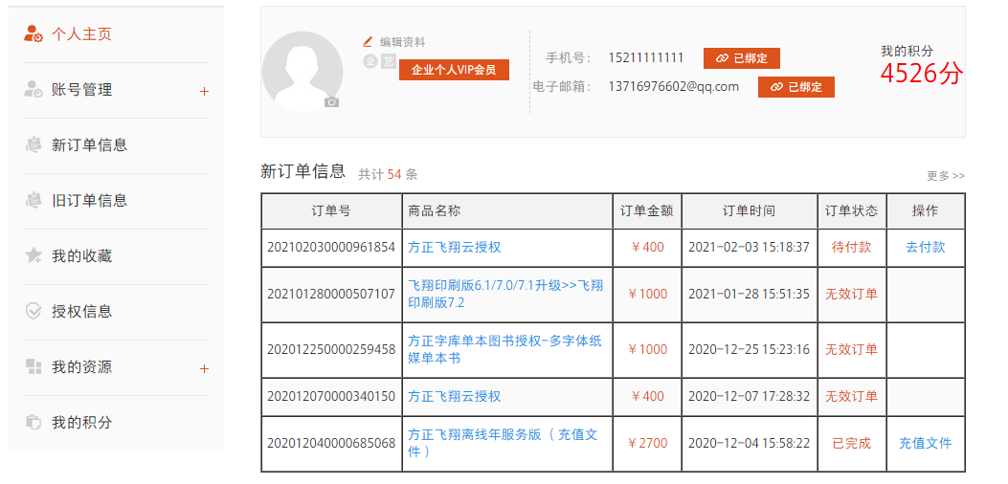Open 方正飞翔云授权 from 2020-12-07 order
This screenshot has width=1008, height=484.
[x=455, y=396]
